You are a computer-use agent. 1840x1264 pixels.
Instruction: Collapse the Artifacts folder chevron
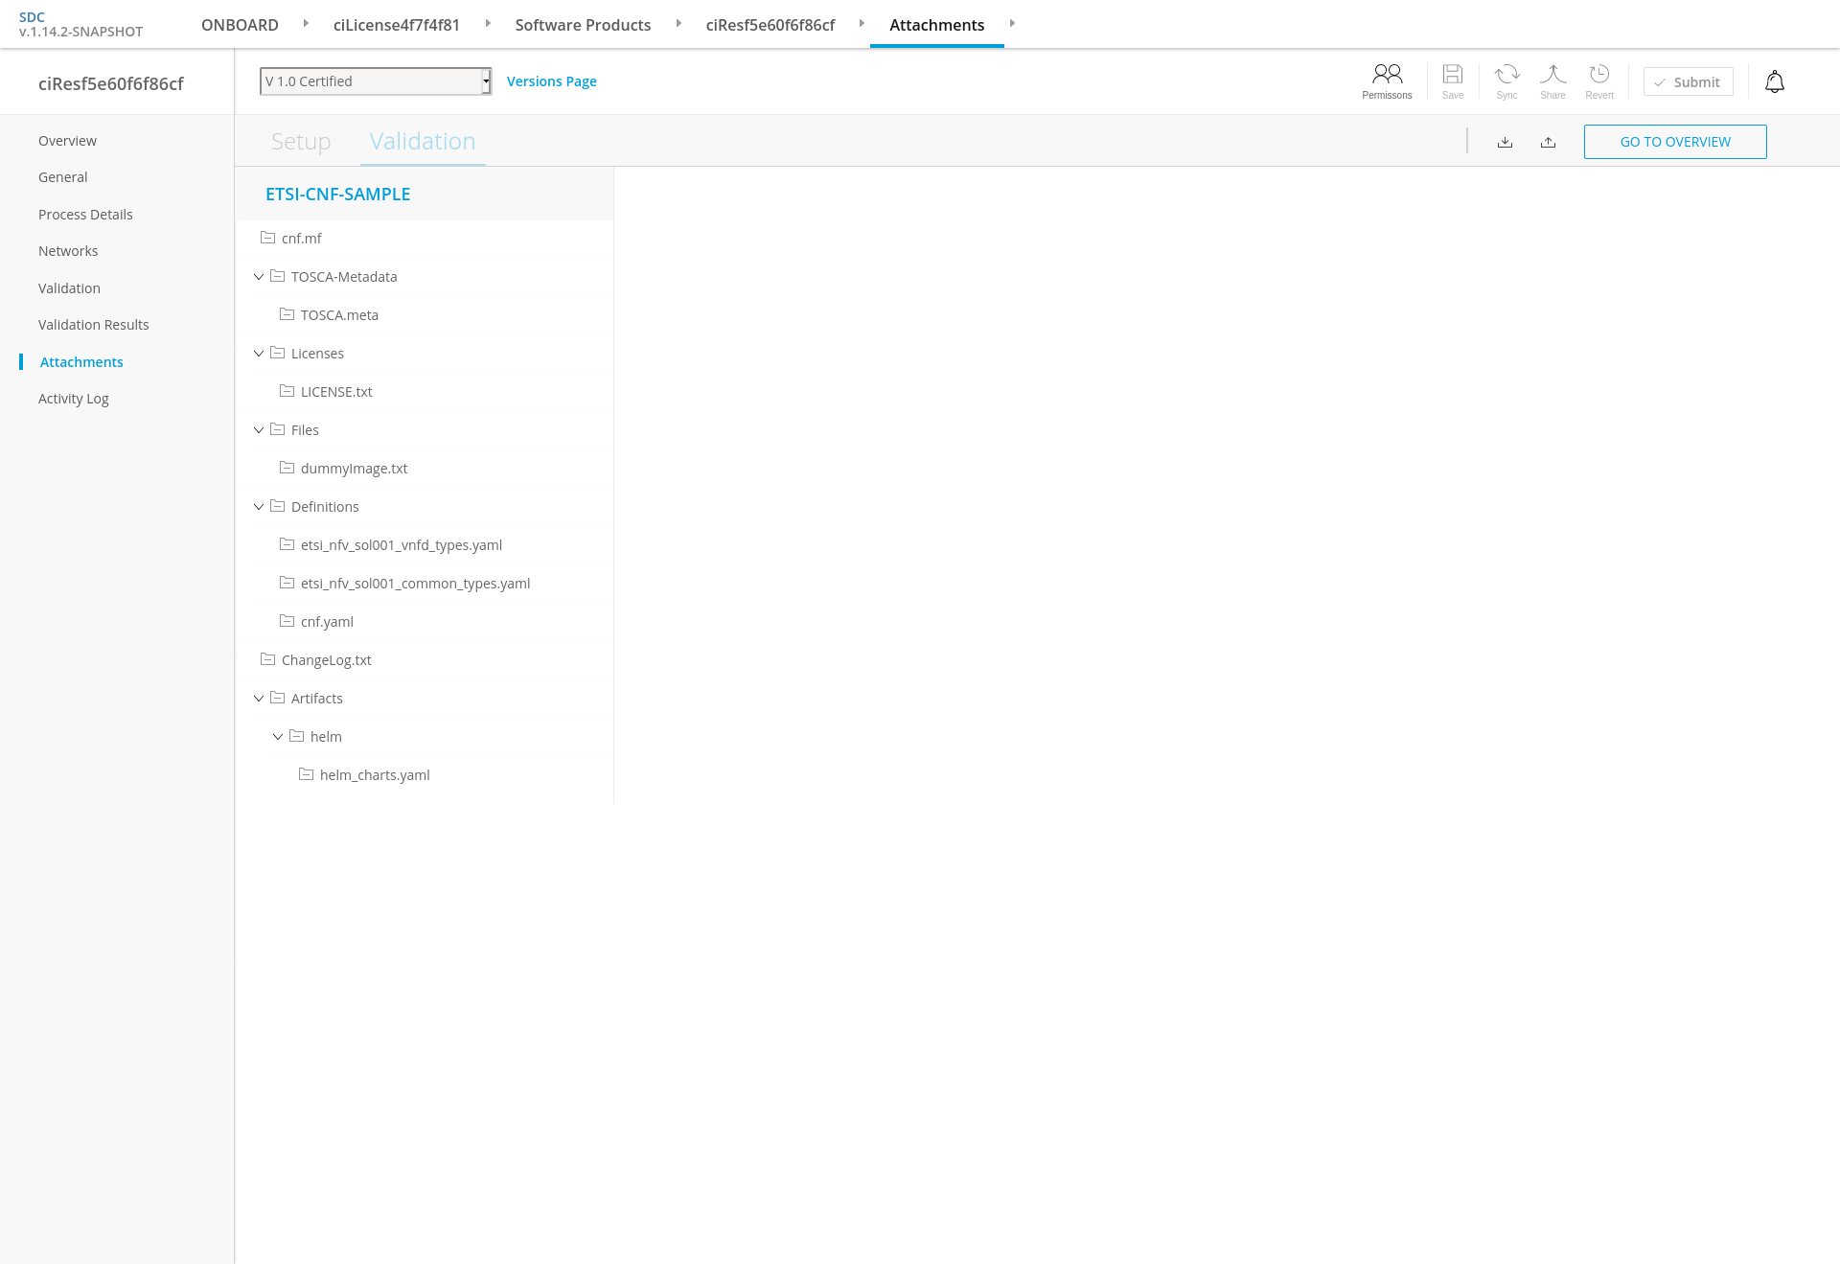point(259,699)
